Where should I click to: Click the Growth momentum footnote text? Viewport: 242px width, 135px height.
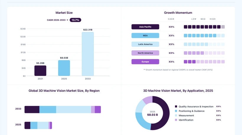(178, 70)
